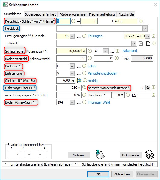Click the info icon beside the Lehm label
The image size is (160, 180).
click(84, 66)
